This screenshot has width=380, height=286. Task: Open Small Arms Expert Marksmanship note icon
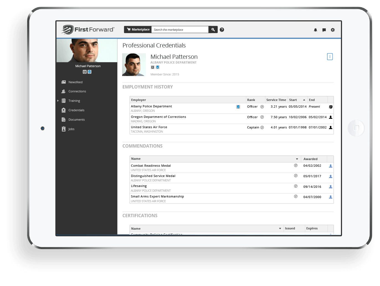tap(296, 196)
